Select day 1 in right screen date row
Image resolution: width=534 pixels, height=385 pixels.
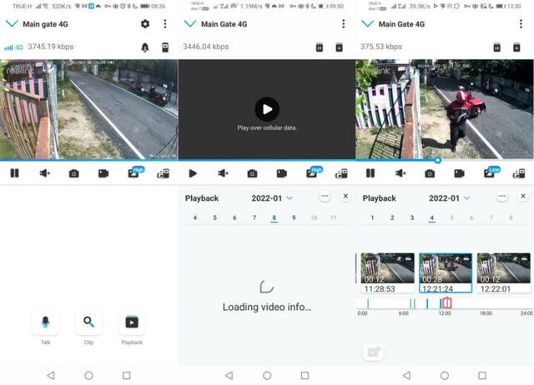pyautogui.click(x=372, y=217)
